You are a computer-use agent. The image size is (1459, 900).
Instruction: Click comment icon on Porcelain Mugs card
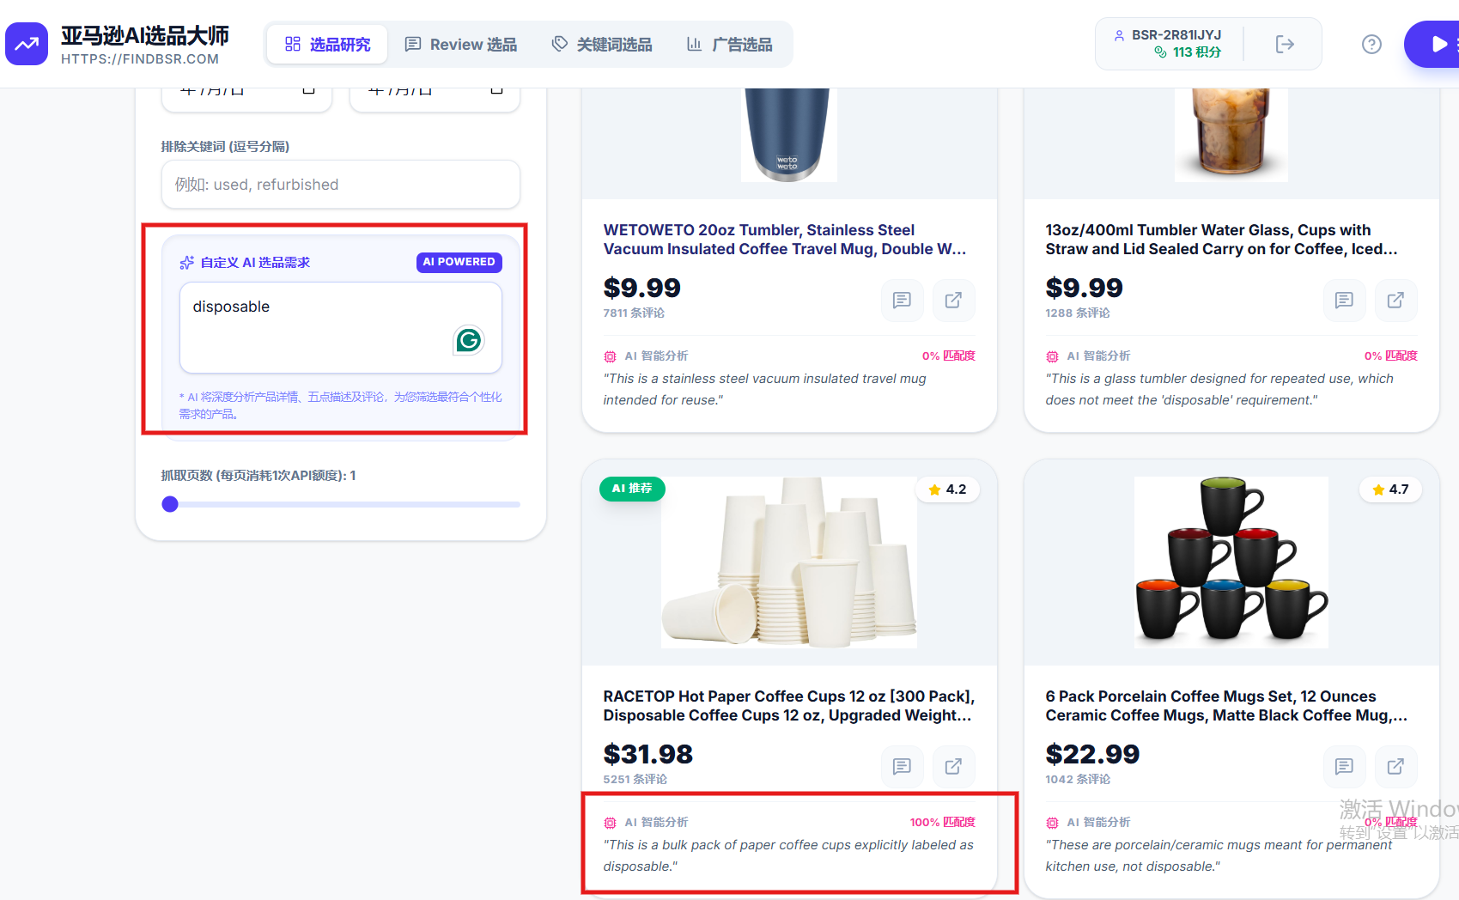click(1344, 767)
